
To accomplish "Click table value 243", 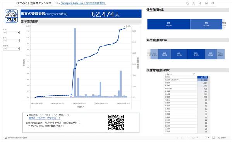I will tap(205, 91).
